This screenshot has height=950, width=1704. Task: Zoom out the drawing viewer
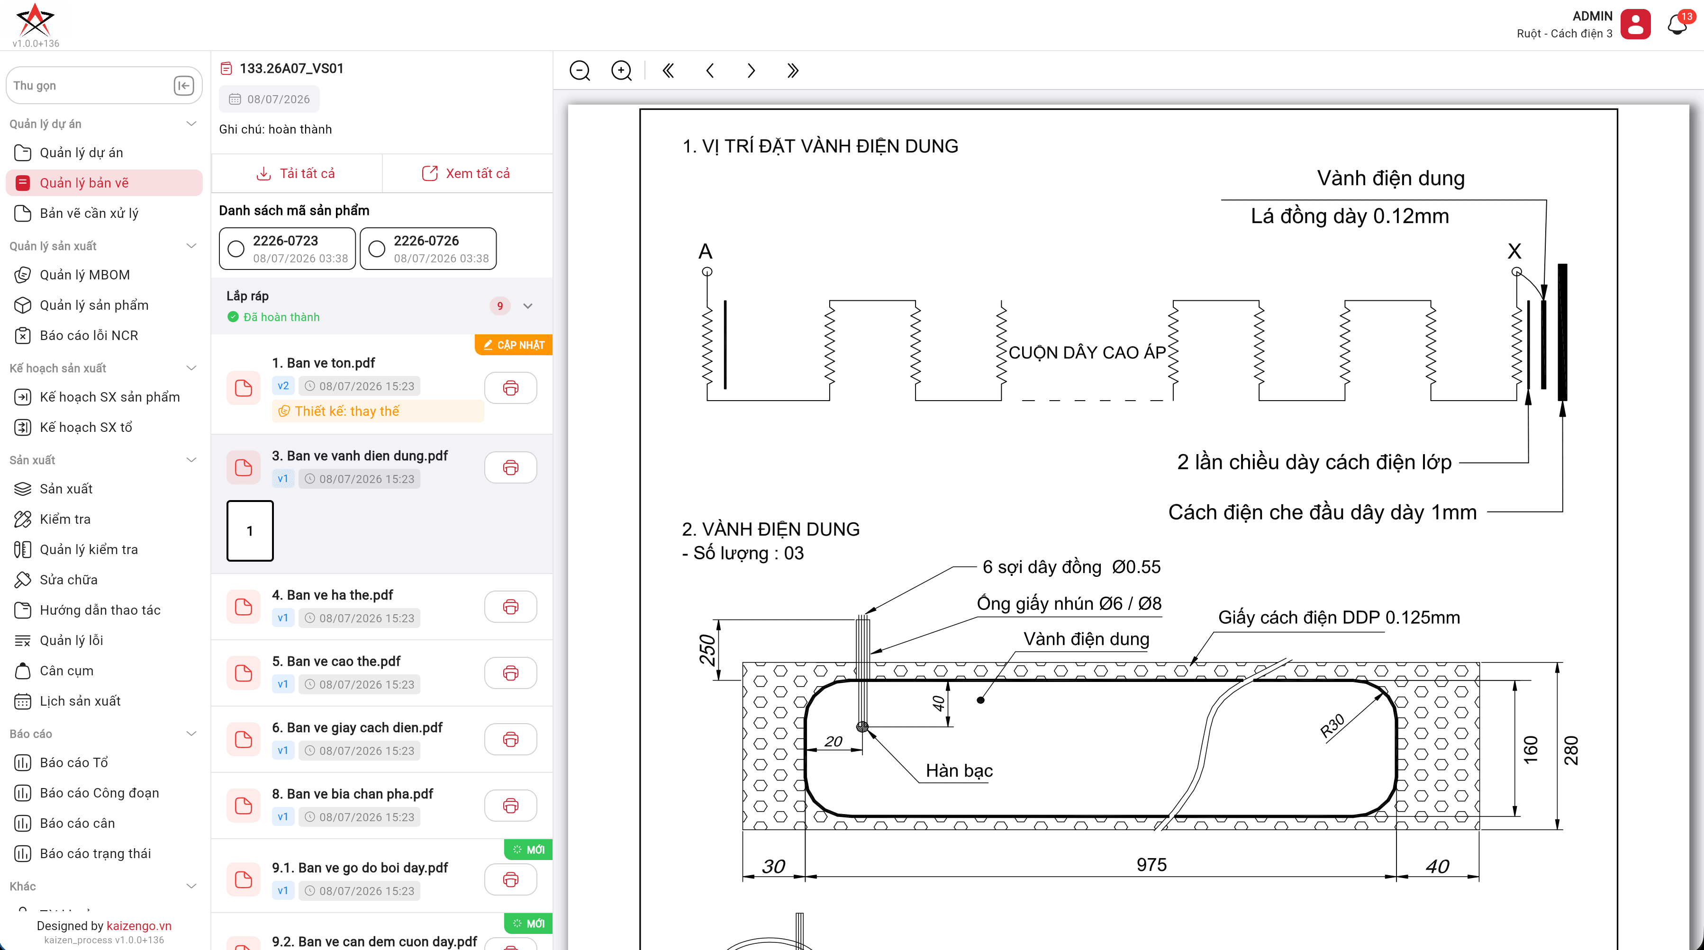[x=580, y=71]
